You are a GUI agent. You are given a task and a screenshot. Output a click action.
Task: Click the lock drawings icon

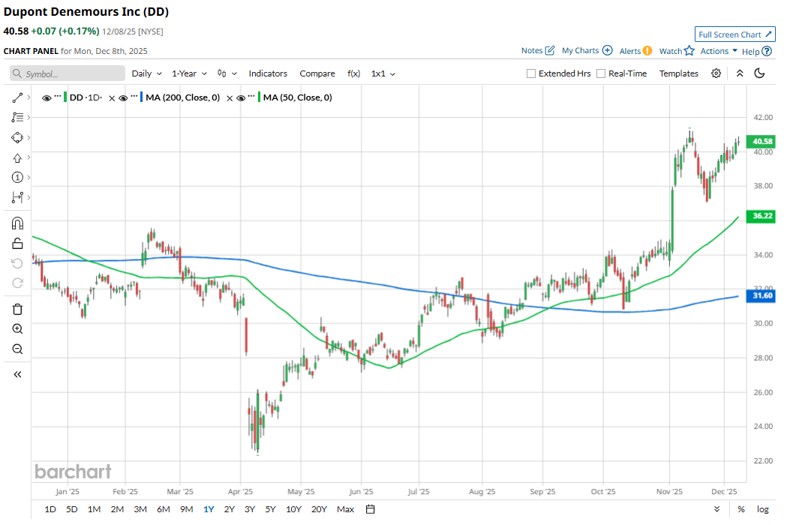click(18, 243)
